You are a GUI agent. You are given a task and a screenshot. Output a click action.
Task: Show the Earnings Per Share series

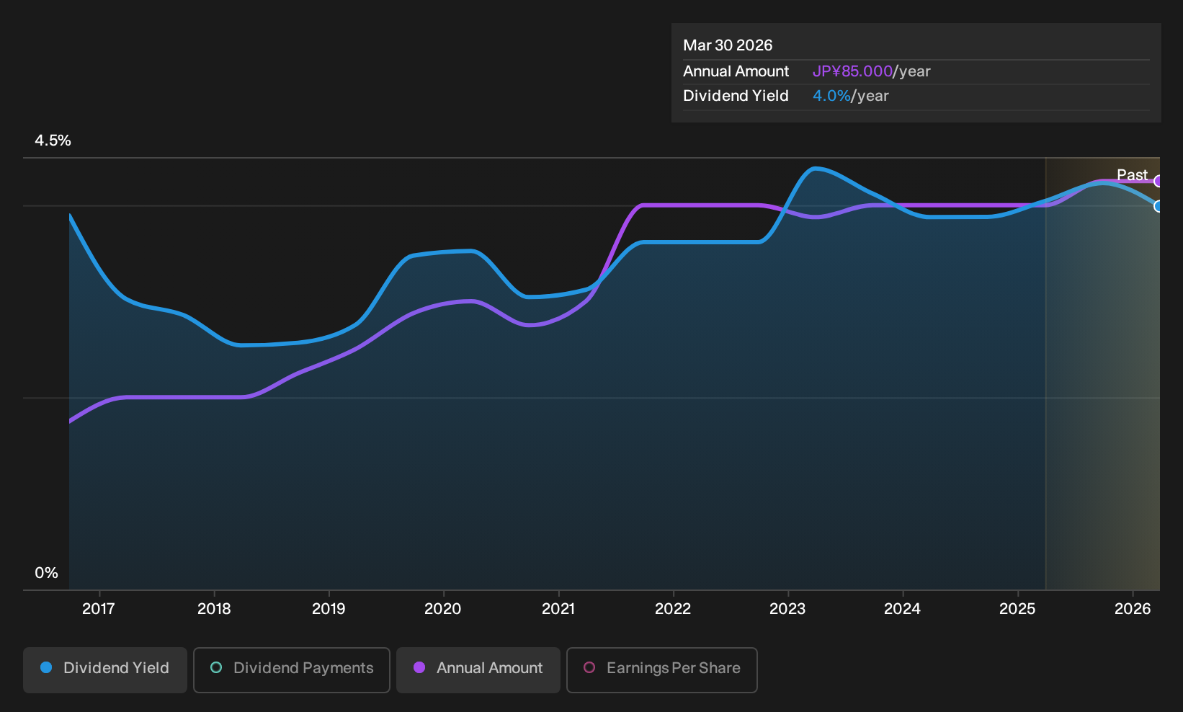click(x=662, y=669)
